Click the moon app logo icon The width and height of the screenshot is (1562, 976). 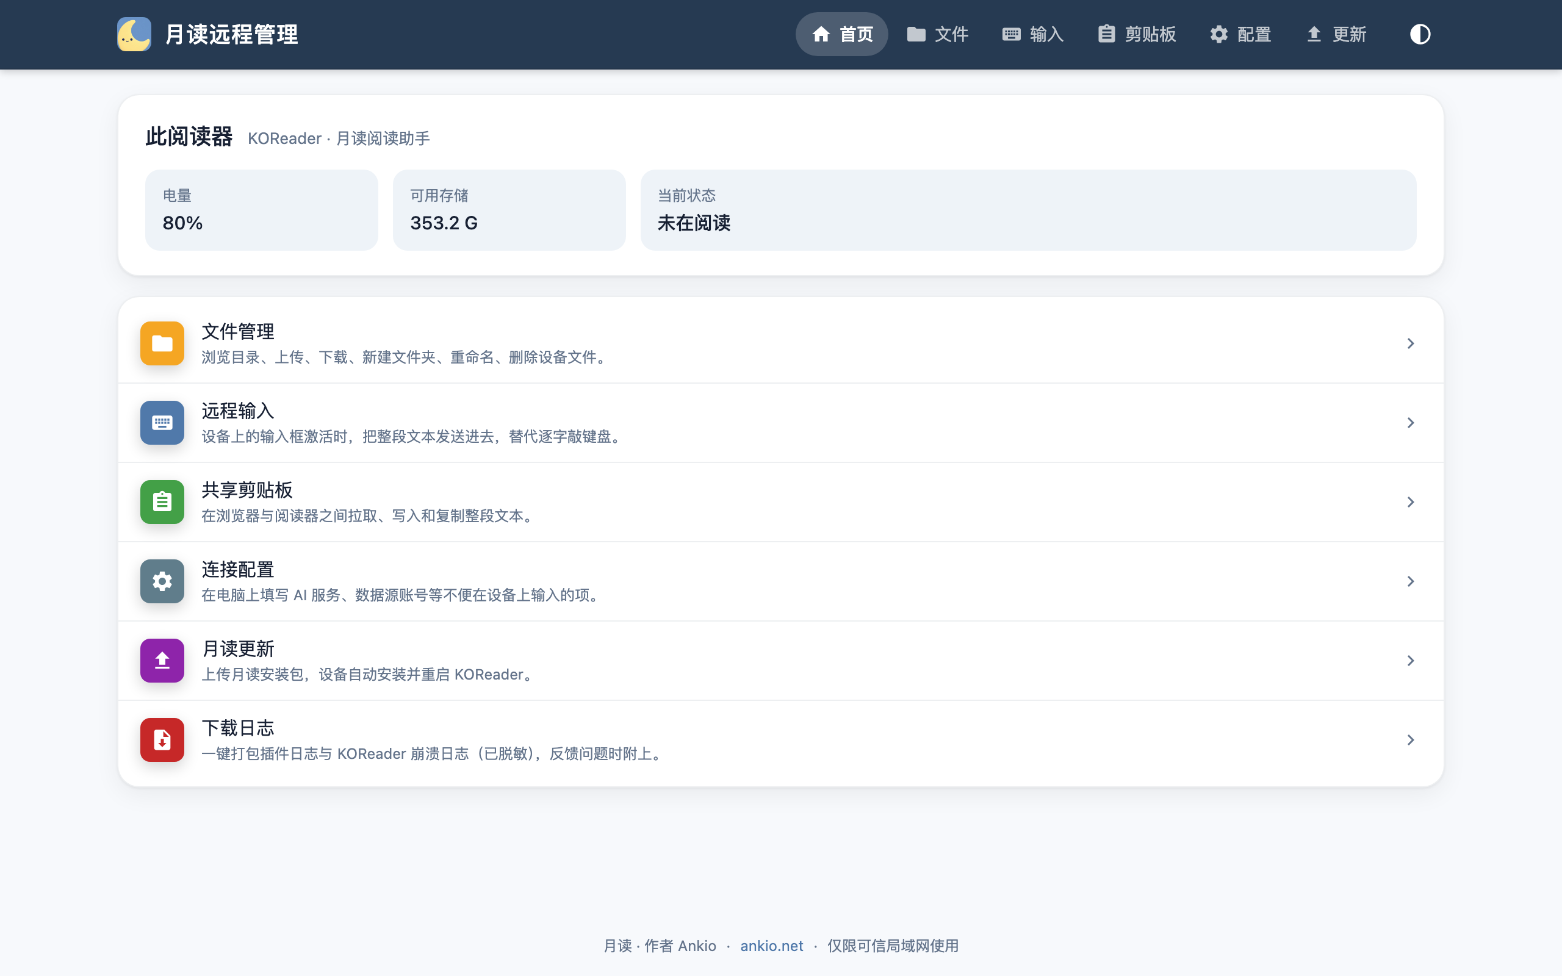pyautogui.click(x=134, y=34)
